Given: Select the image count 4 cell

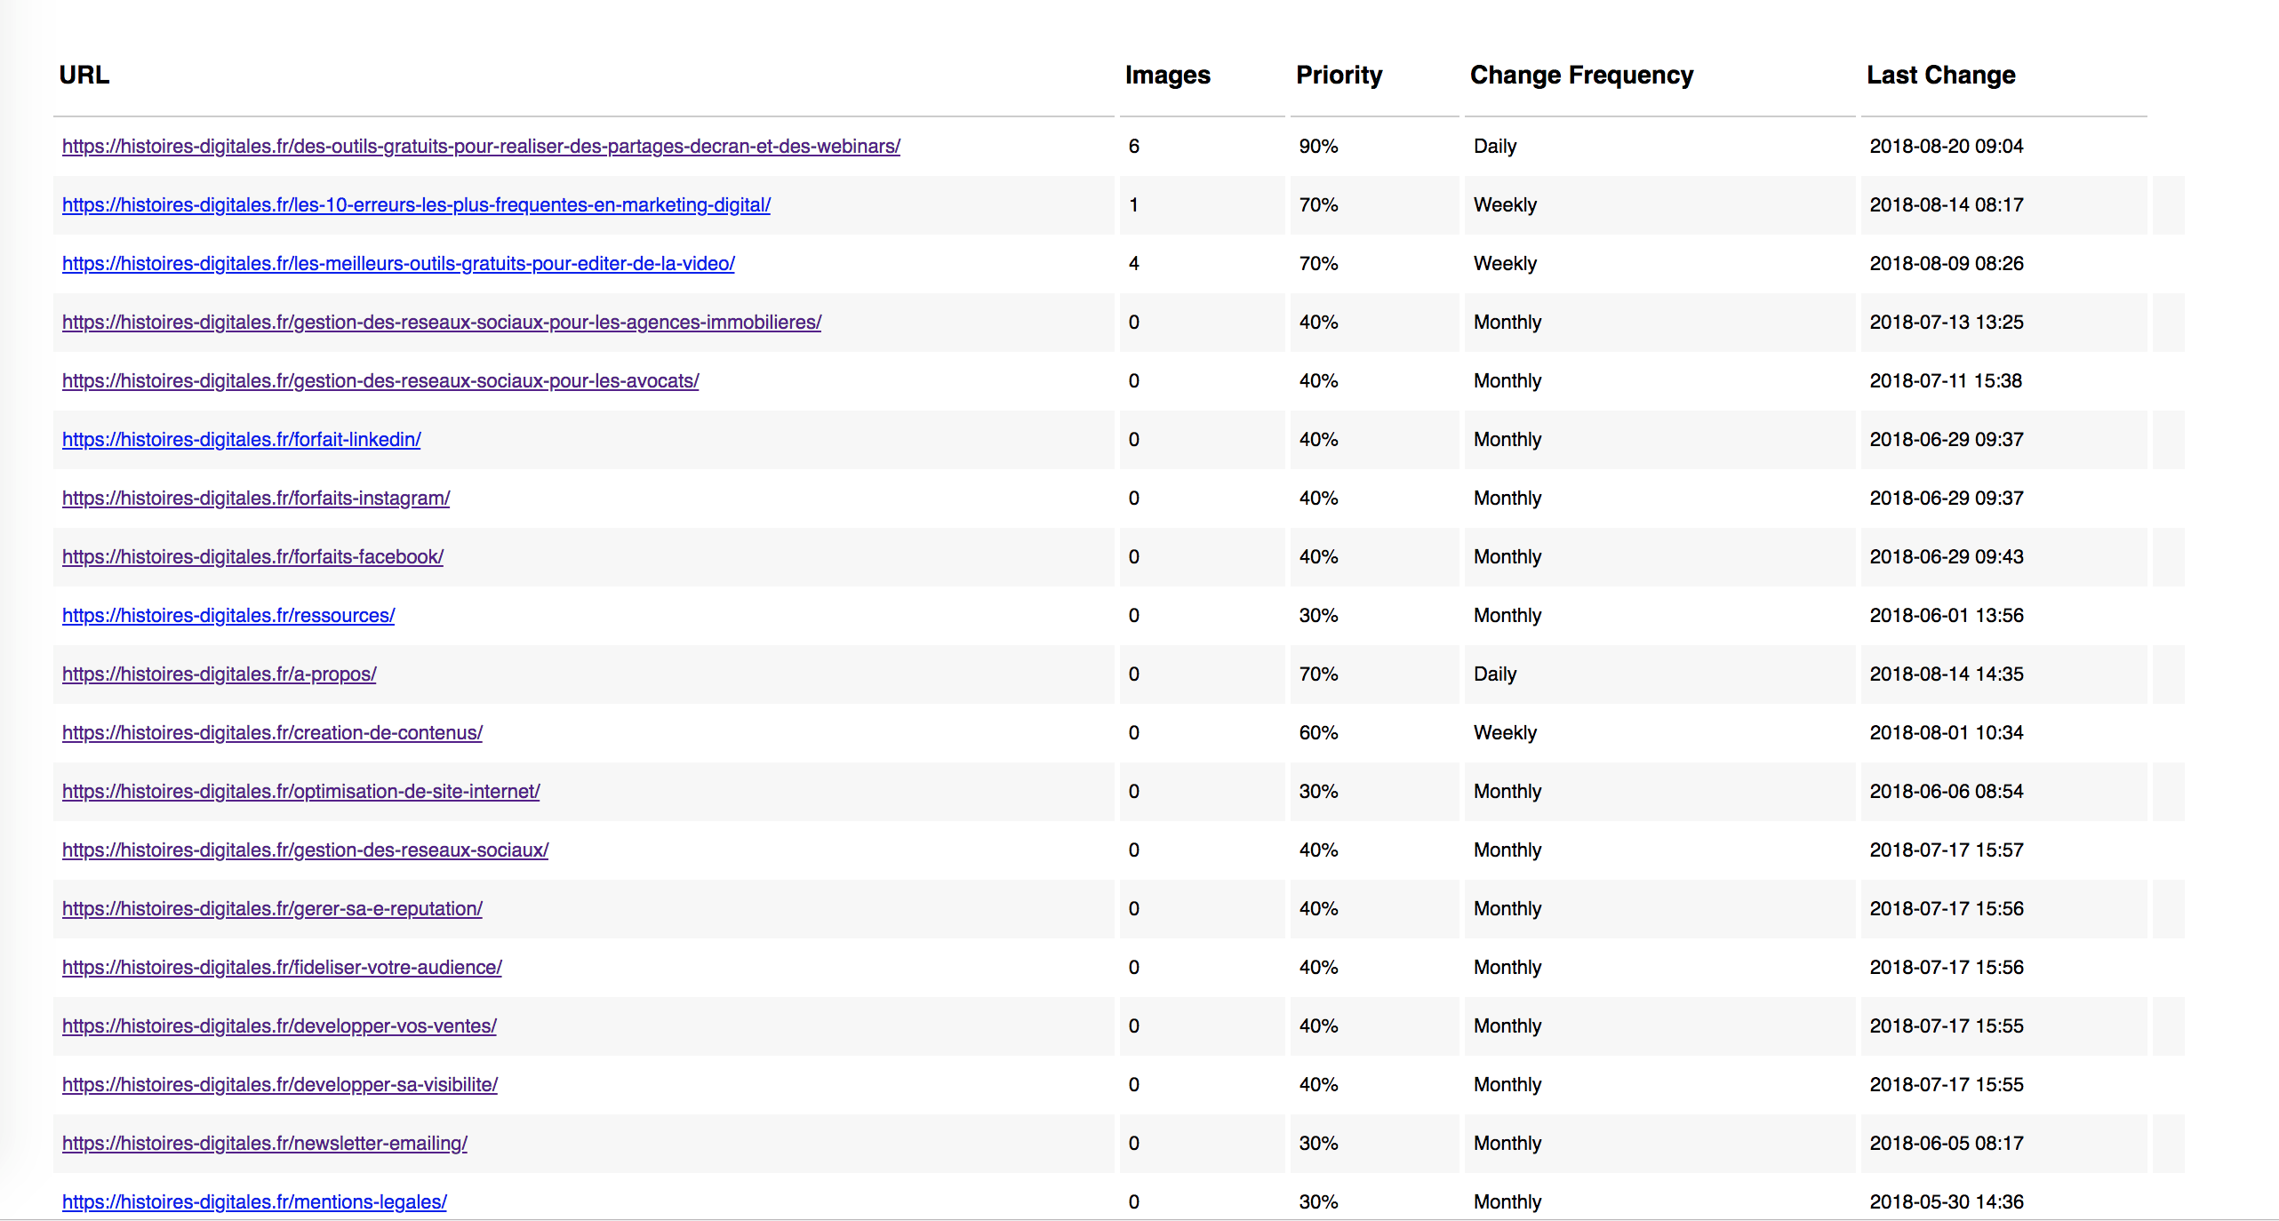Looking at the screenshot, I should point(1134,263).
